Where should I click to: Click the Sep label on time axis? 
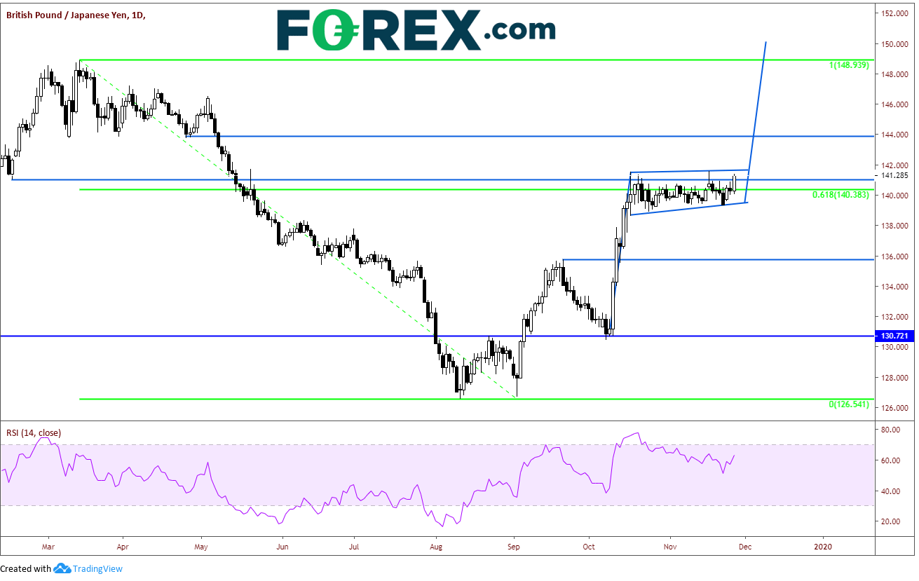[x=515, y=546]
